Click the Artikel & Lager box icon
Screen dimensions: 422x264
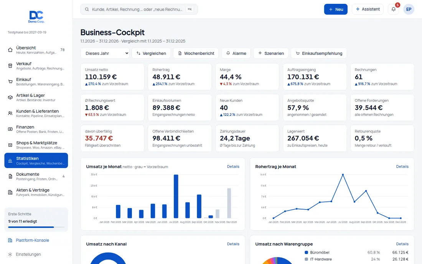pos(10,97)
